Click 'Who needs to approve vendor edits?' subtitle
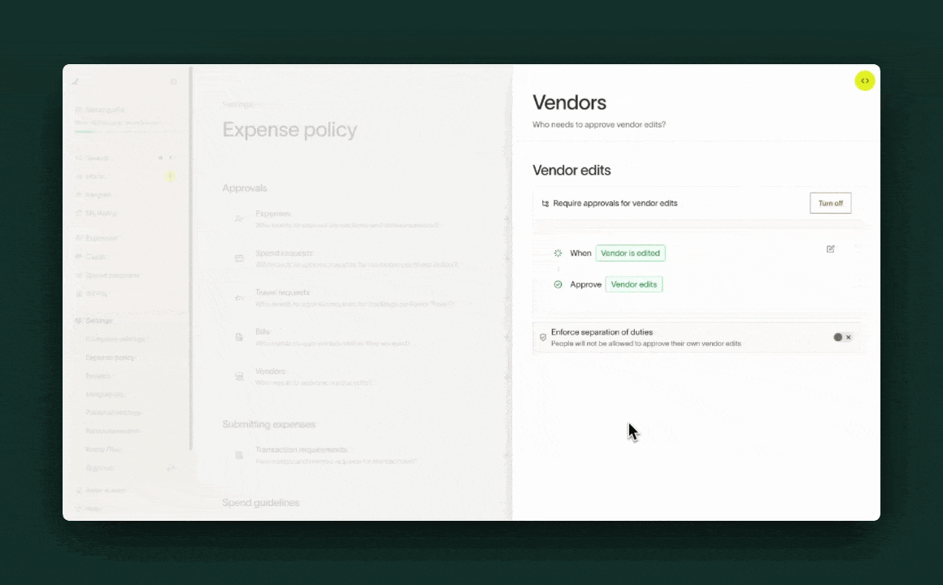The height and width of the screenshot is (585, 943). (x=599, y=124)
